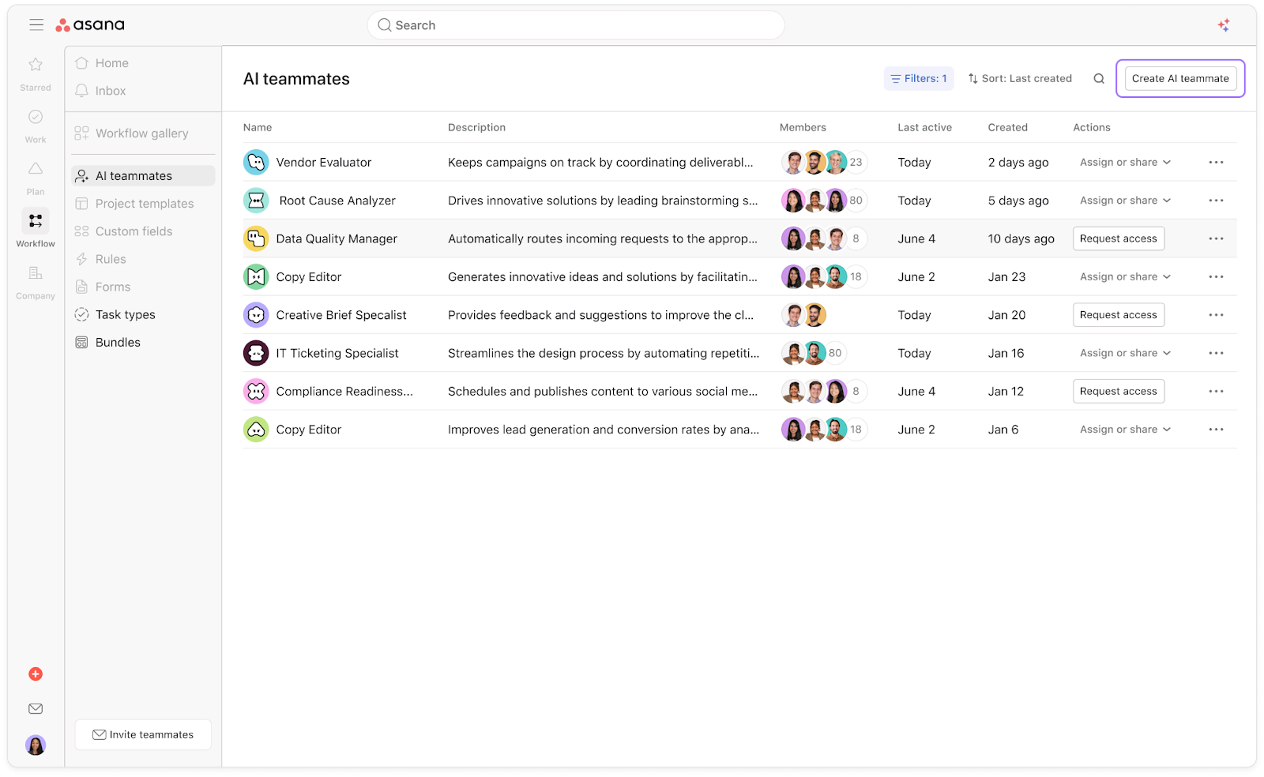
Task: Select Workflow gallery in the sidebar
Action: point(141,133)
